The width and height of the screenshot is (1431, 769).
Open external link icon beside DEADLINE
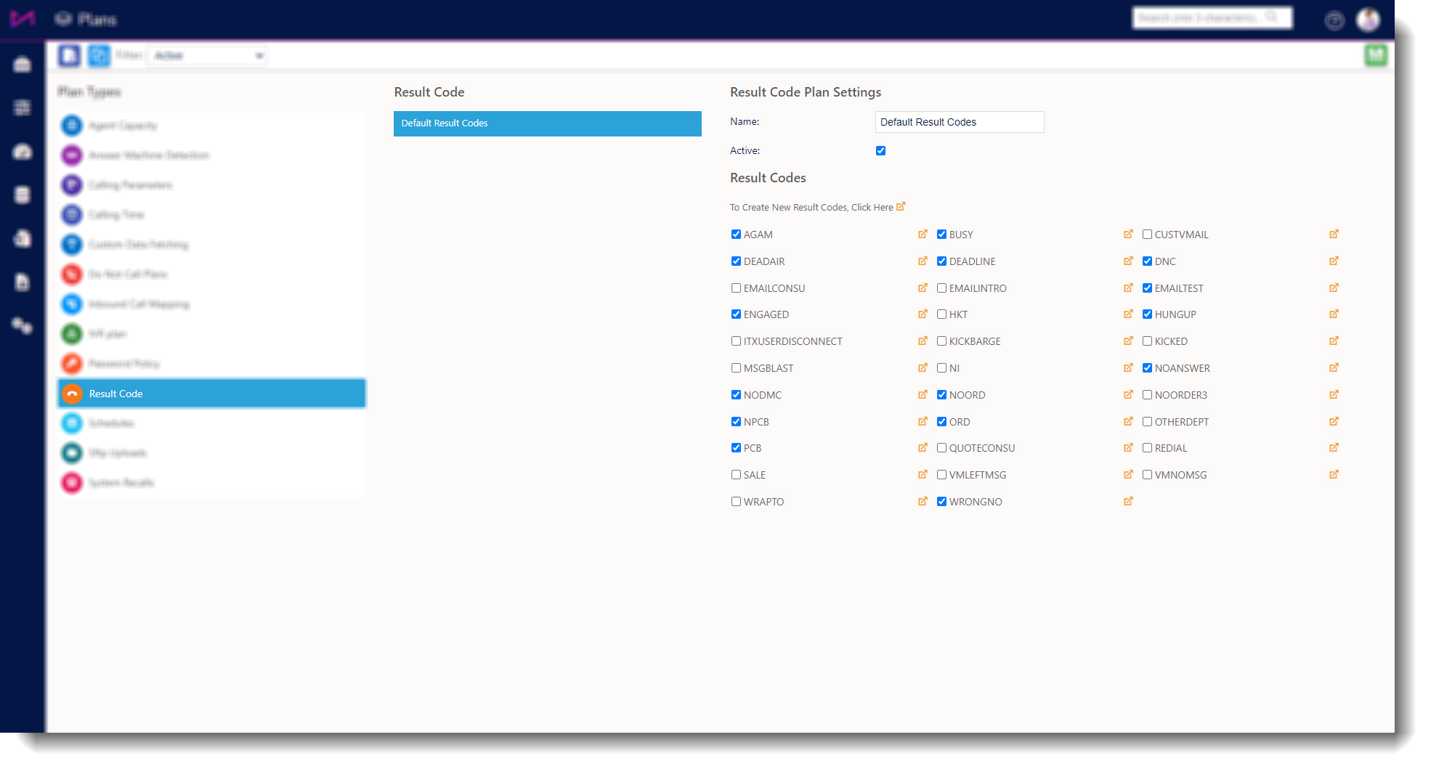pos(1128,261)
